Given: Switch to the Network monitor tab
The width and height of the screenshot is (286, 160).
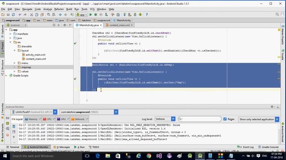Looking at the screenshot, I should coord(80,119).
